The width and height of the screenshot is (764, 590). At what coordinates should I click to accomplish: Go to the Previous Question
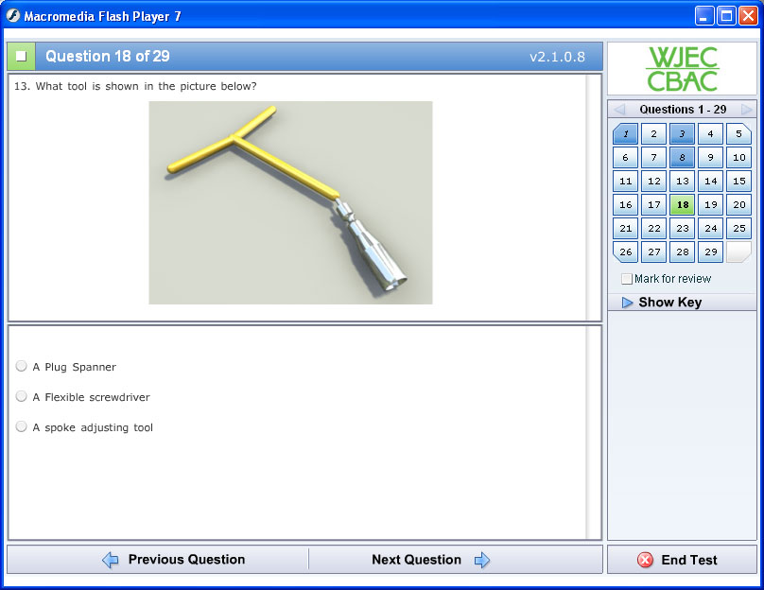[x=173, y=560]
